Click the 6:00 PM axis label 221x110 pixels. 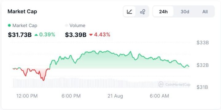pos(71,96)
